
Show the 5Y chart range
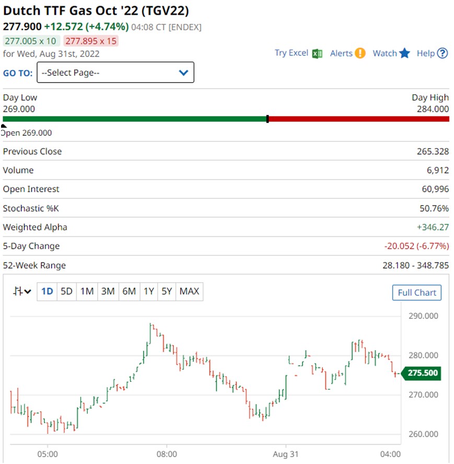pyautogui.click(x=167, y=292)
